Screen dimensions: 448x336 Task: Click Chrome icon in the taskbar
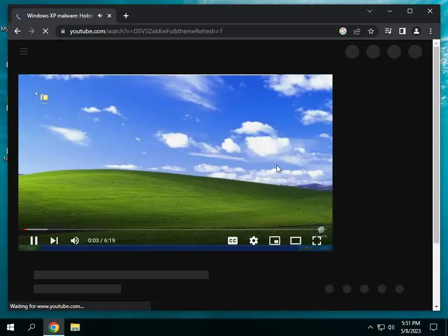coord(53,327)
